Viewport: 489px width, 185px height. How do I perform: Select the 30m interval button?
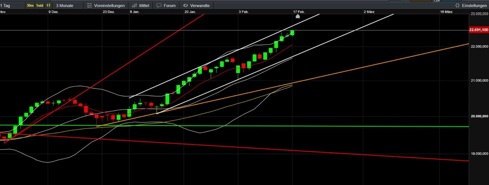(x=30, y=5)
